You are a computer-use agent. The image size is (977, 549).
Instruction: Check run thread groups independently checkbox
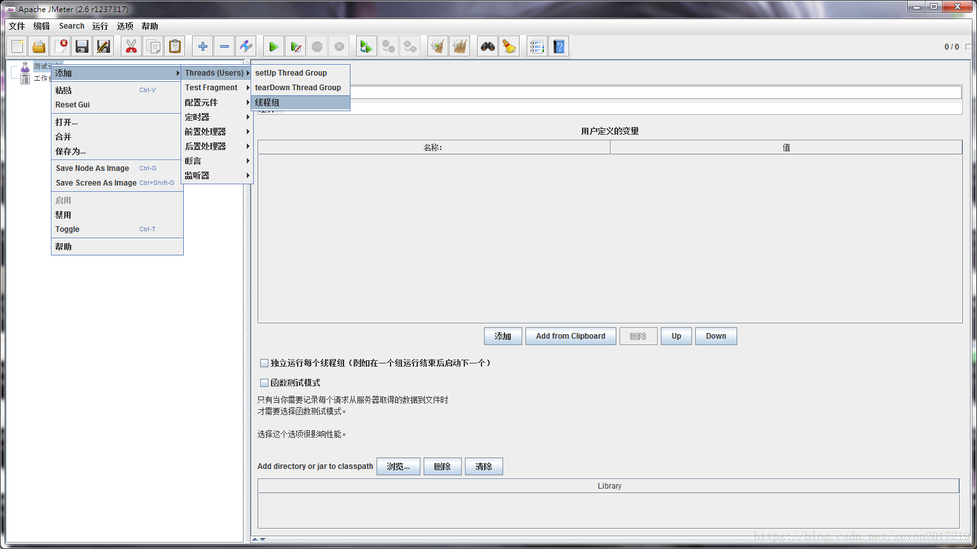(264, 363)
